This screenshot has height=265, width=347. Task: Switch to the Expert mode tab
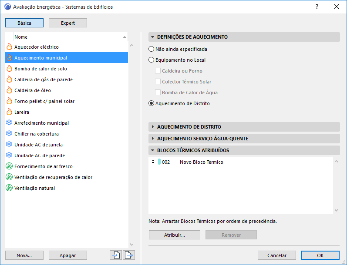pyautogui.click(x=68, y=23)
